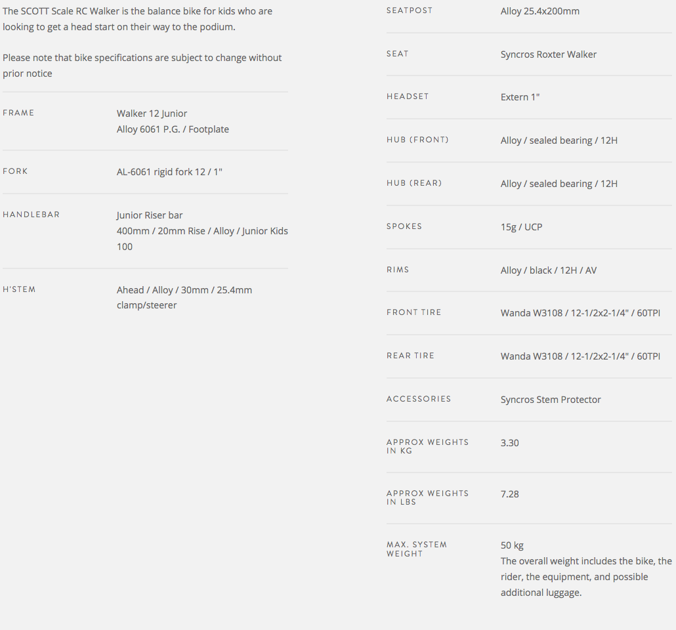Screen dimensions: 676x630
Task: Click the Syncros Stem Protector text
Action: pyautogui.click(x=550, y=400)
